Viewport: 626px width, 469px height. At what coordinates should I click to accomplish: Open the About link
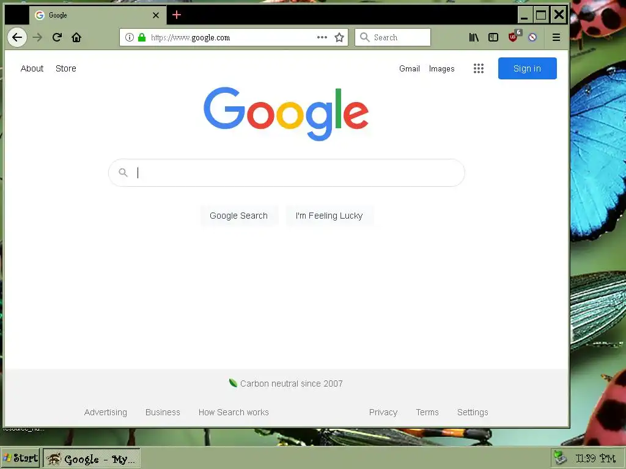point(32,68)
